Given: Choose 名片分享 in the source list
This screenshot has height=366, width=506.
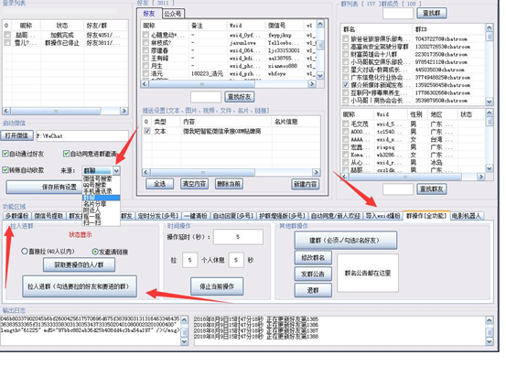Looking at the screenshot, I should tap(95, 204).
